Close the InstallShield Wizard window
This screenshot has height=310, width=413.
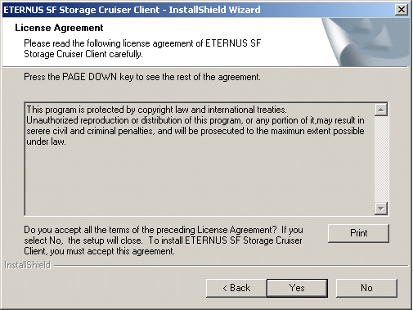(402, 10)
